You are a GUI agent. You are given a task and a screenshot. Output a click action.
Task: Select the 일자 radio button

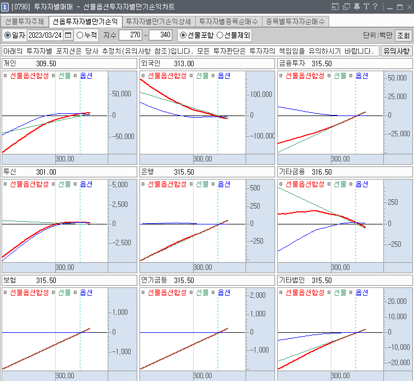pyautogui.click(x=7, y=35)
